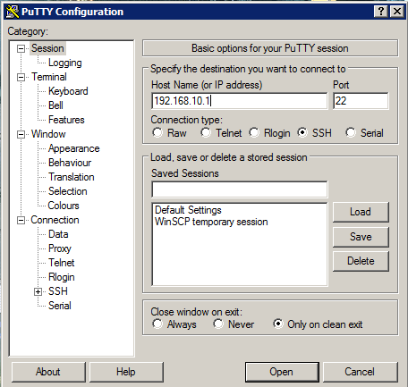408x387 pixels.
Task: Expand the SSH tree node
Action: [38, 291]
